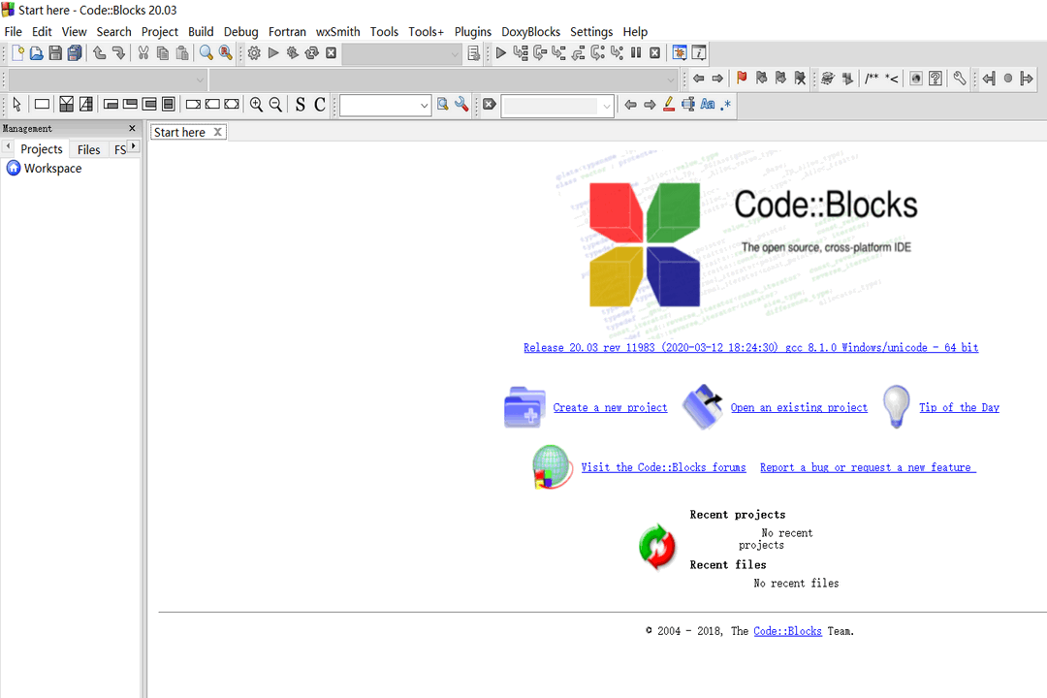
Task: Open the wxSmith menu
Action: click(338, 31)
